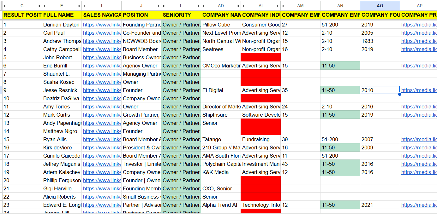Click left-pointing arrow in column C header
The height and width of the screenshot is (214, 437).
tap(39, 6)
